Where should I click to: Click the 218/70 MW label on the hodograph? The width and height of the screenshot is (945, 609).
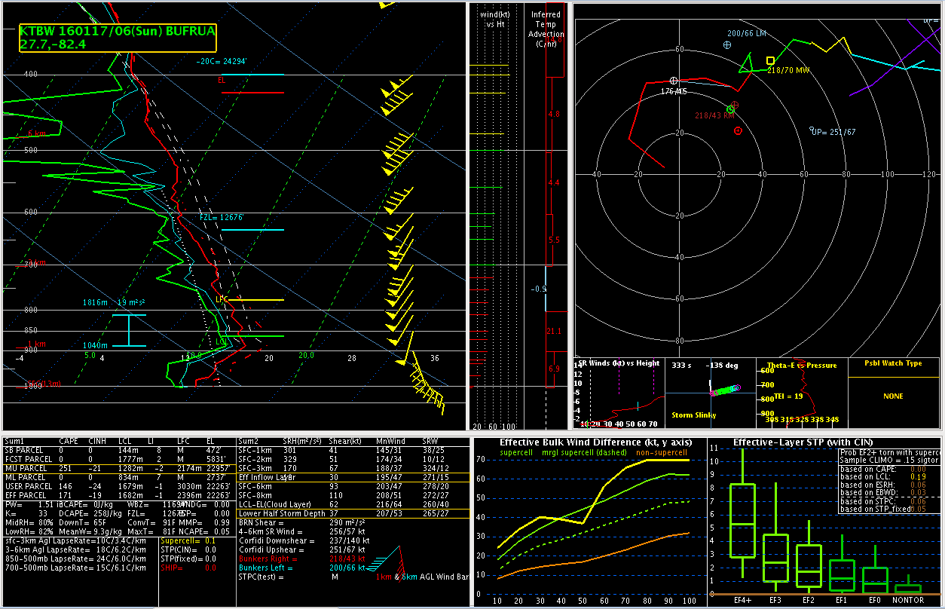(x=788, y=70)
